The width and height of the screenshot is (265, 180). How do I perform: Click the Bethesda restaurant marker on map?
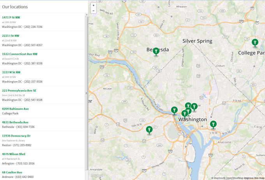click(x=156, y=52)
